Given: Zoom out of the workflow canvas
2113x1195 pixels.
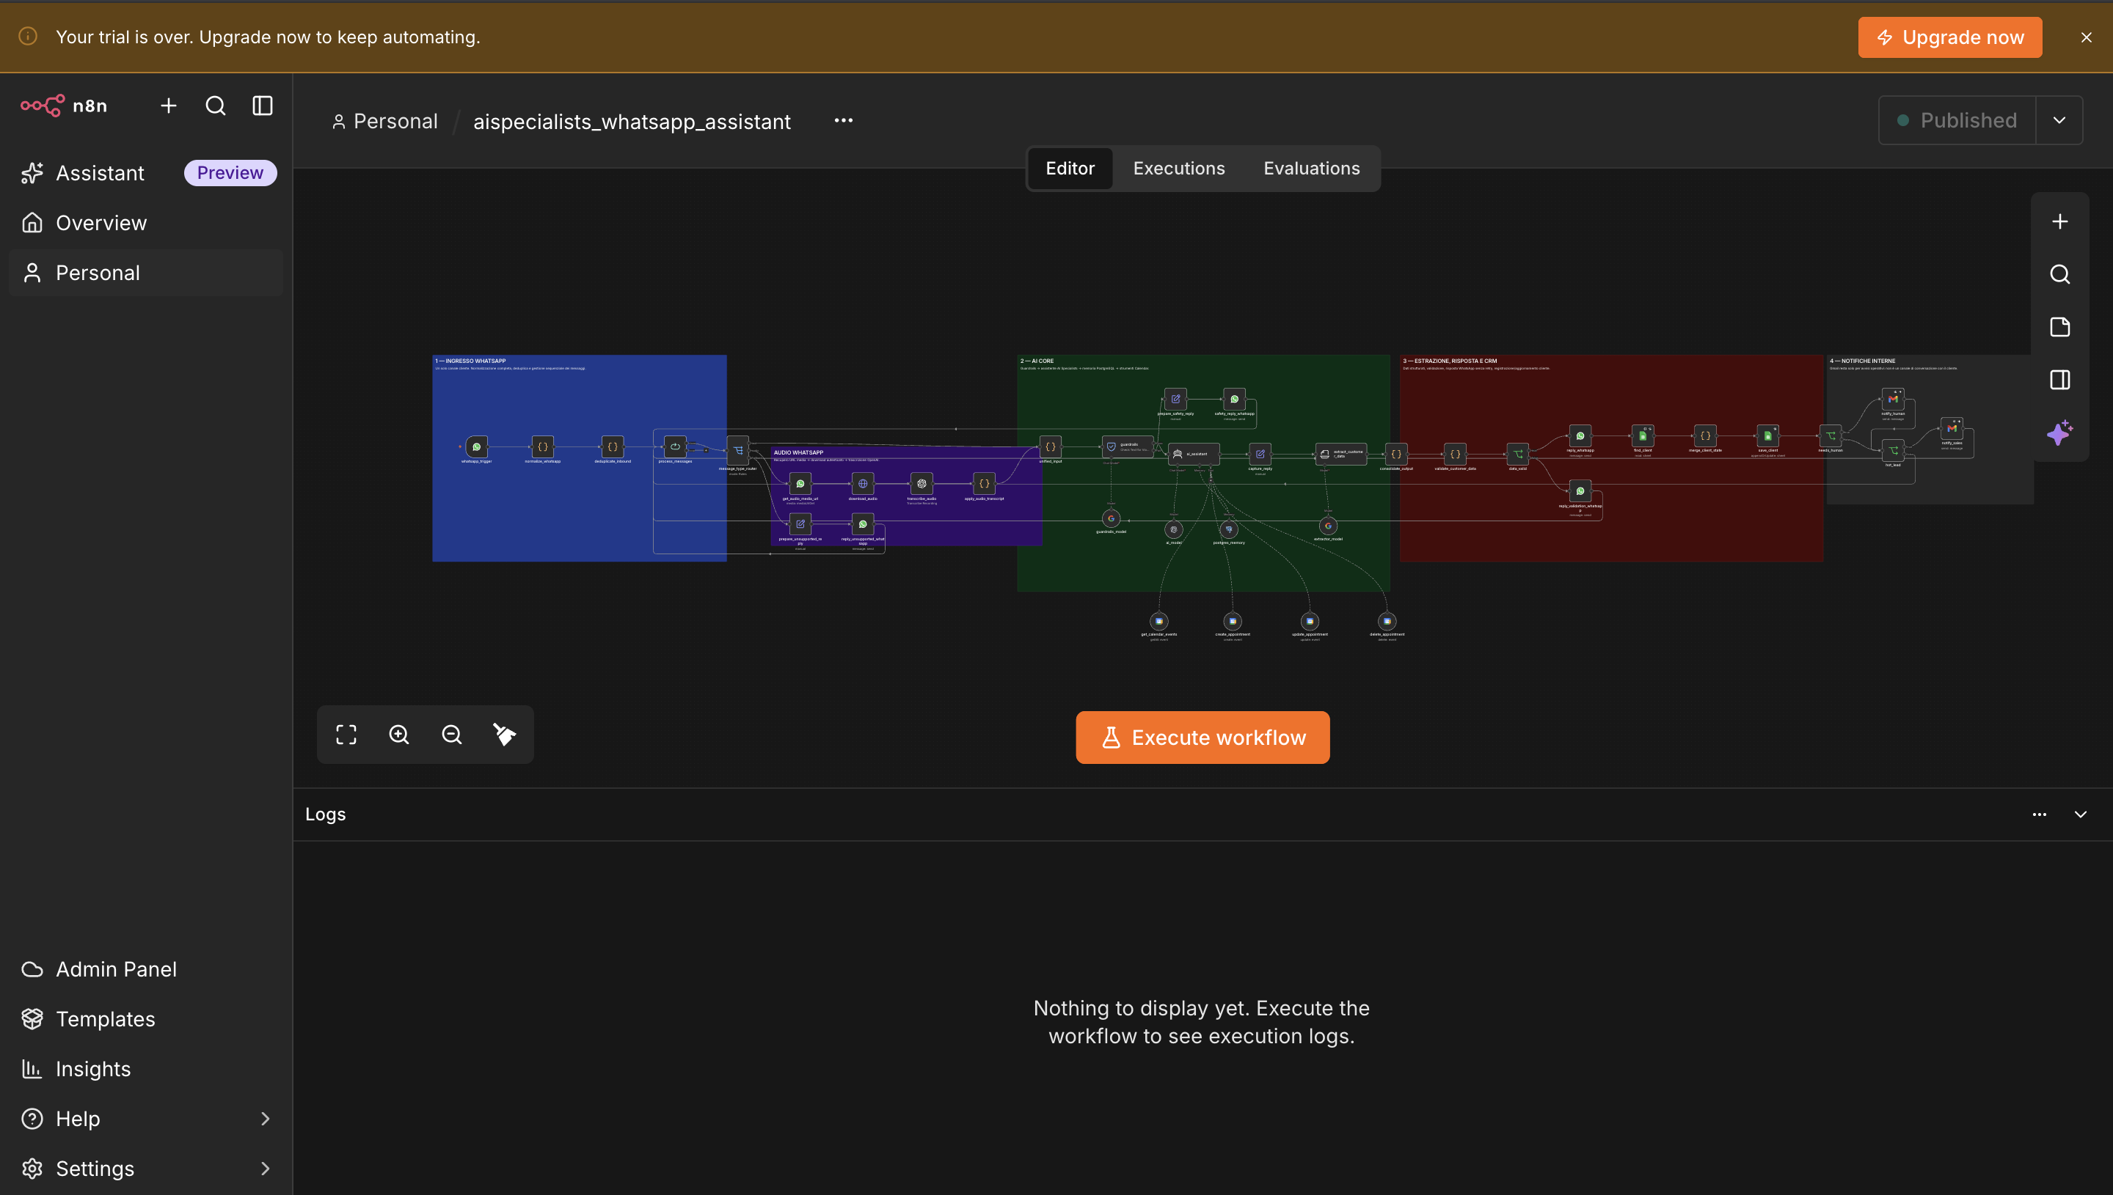Looking at the screenshot, I should [x=452, y=735].
